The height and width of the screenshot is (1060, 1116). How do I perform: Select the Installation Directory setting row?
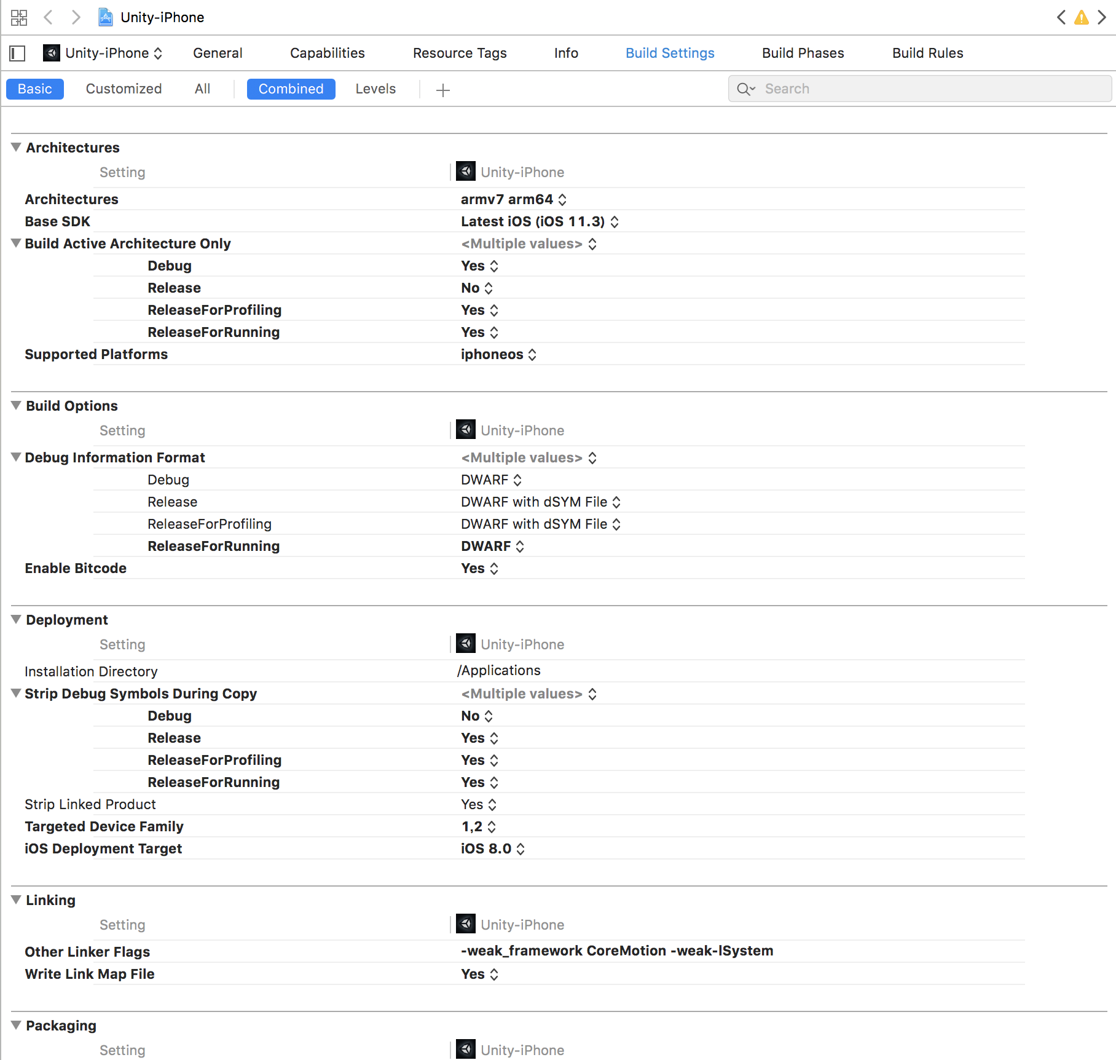91,671
